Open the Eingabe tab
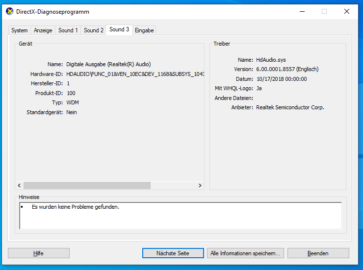363x270 pixels. [144, 30]
